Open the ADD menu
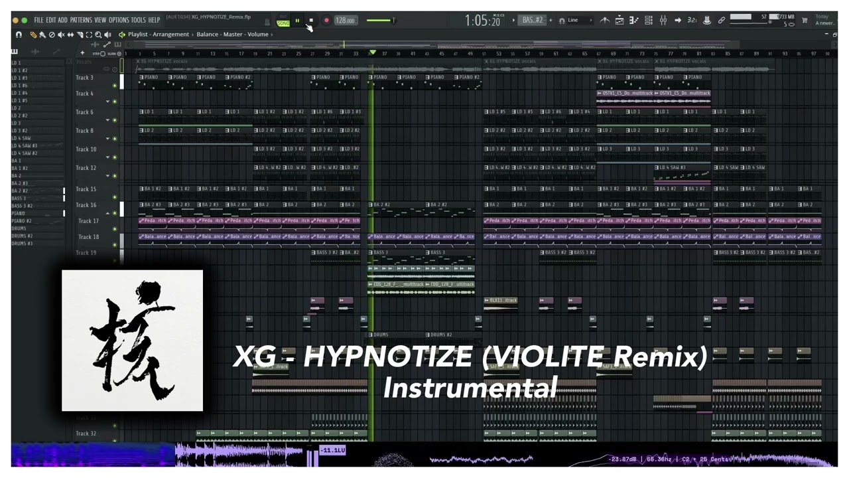The image size is (849, 478). coord(62,20)
